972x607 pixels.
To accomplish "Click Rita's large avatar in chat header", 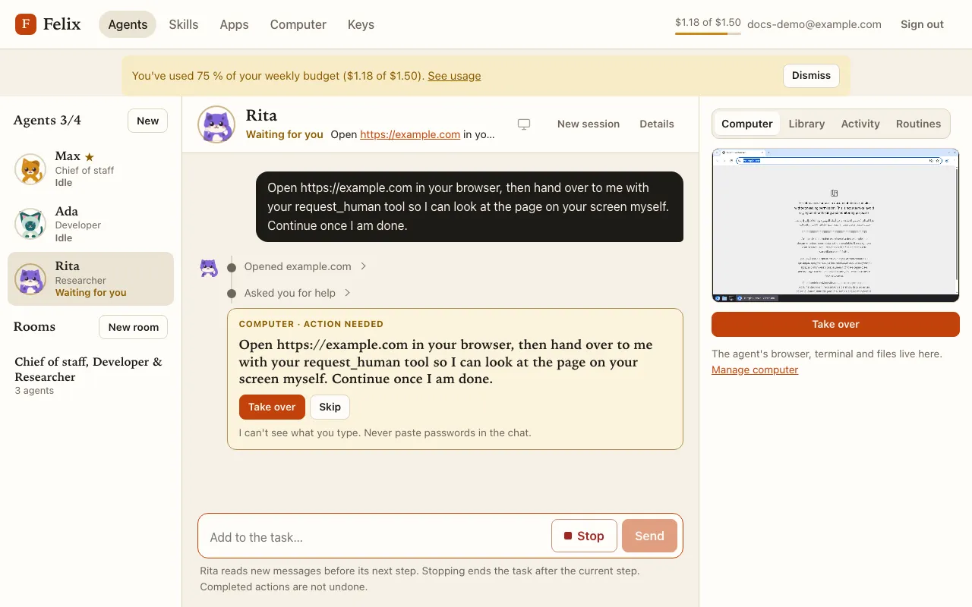I will click(x=216, y=124).
